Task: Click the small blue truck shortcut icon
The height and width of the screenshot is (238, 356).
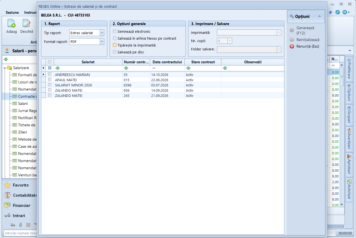Action: [x=13, y=225]
